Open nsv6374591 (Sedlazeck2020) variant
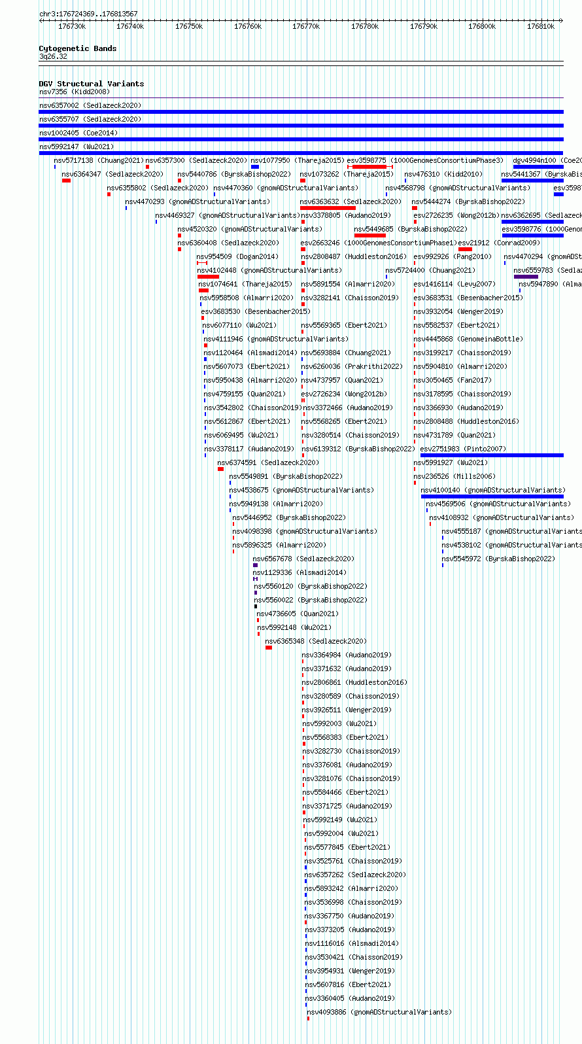Image resolution: width=582 pixels, height=1044 pixels. [269, 463]
